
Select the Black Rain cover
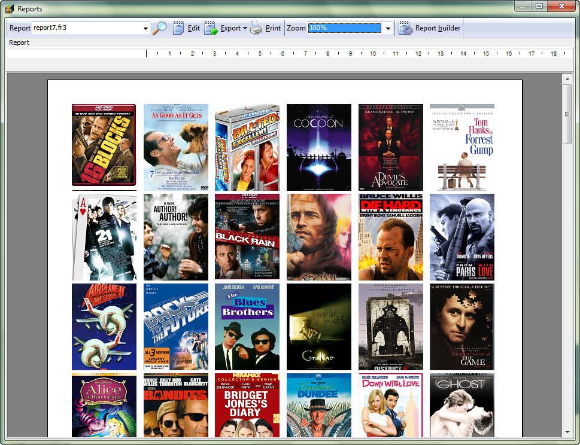tap(247, 237)
